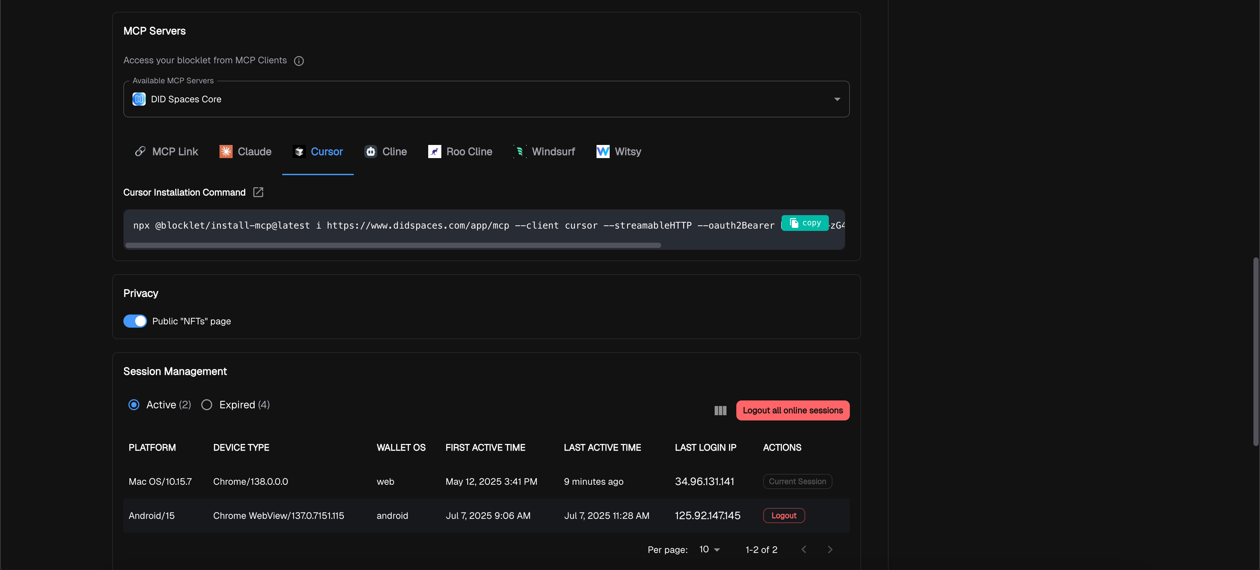1260x570 pixels.
Task: Open the Per page count dropdown
Action: [710, 549]
